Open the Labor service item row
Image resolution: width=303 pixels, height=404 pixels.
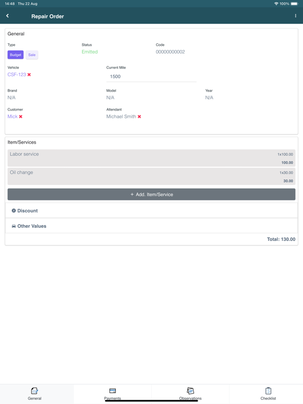151,158
